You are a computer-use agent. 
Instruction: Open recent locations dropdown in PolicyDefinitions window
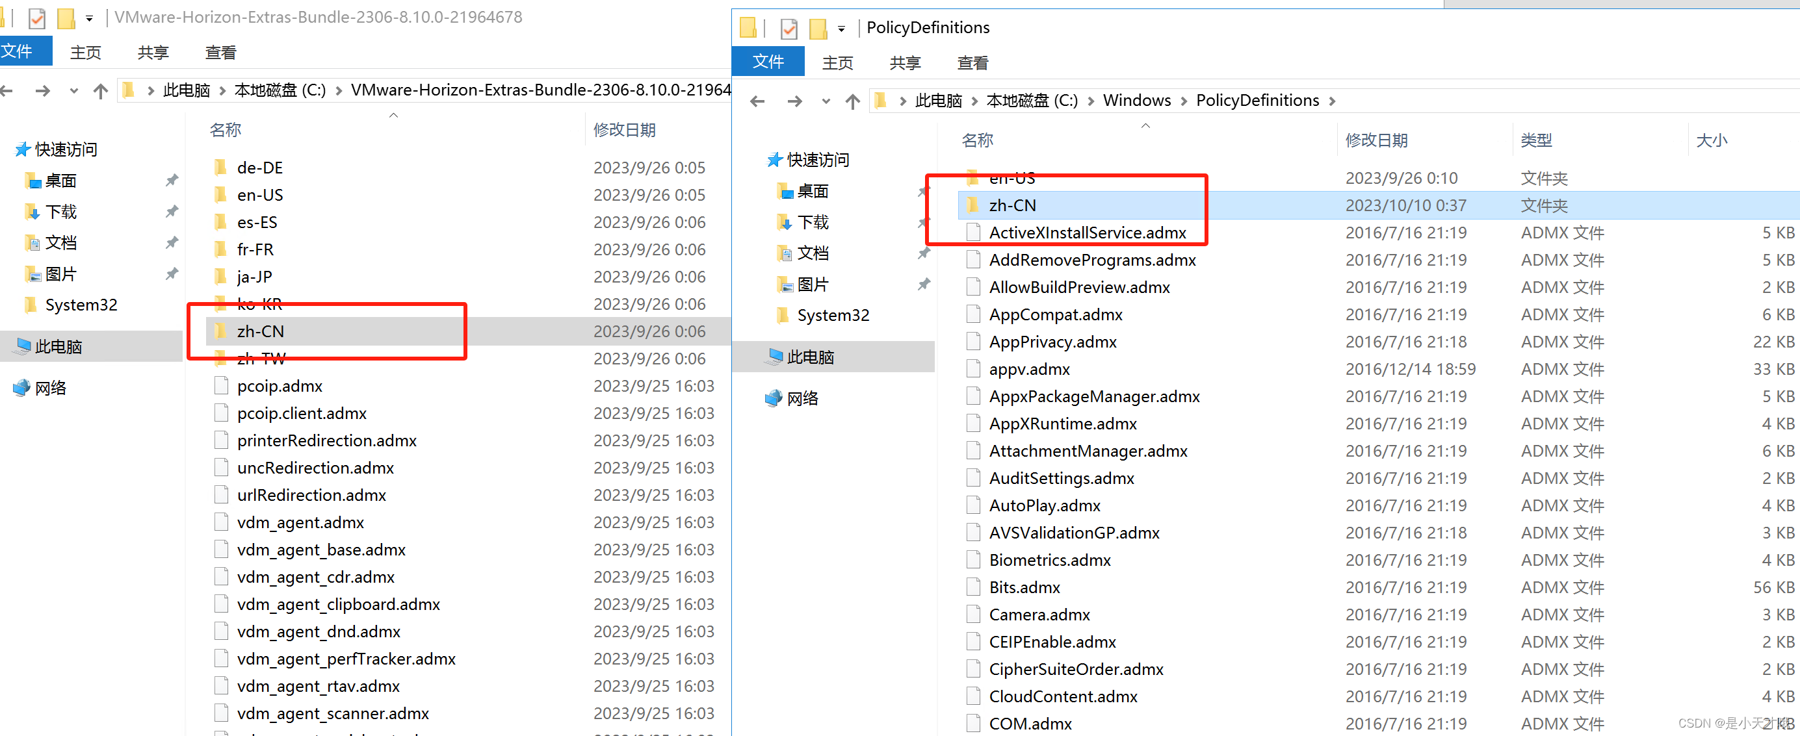(826, 101)
